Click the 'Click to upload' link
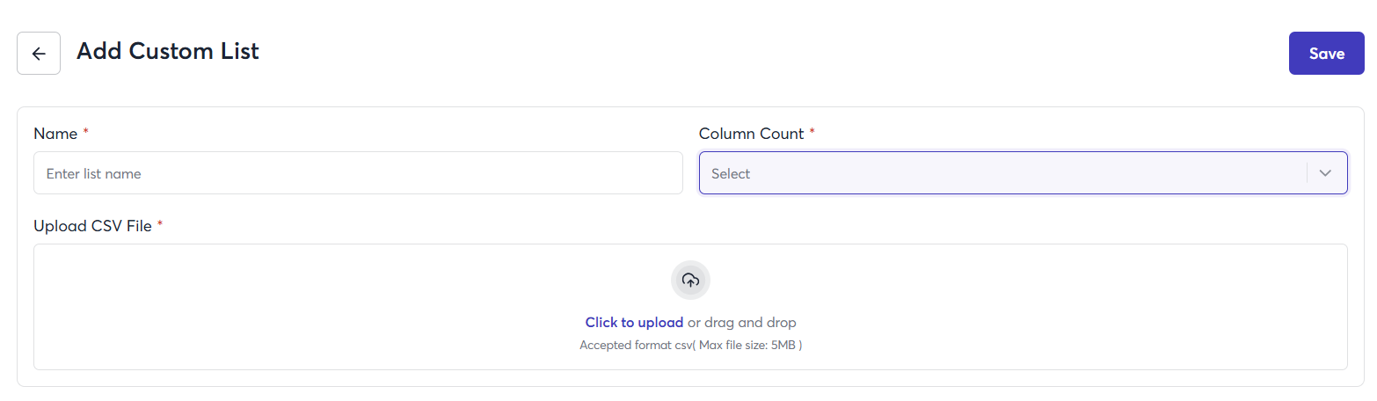Viewport: 1377px width, 401px height. point(634,323)
